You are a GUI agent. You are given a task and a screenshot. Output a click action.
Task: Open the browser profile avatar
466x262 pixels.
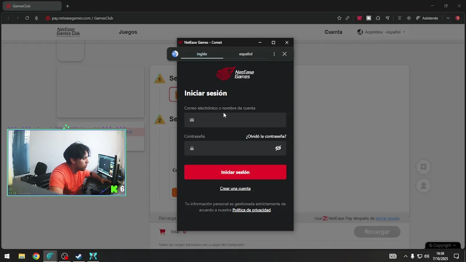click(x=458, y=18)
